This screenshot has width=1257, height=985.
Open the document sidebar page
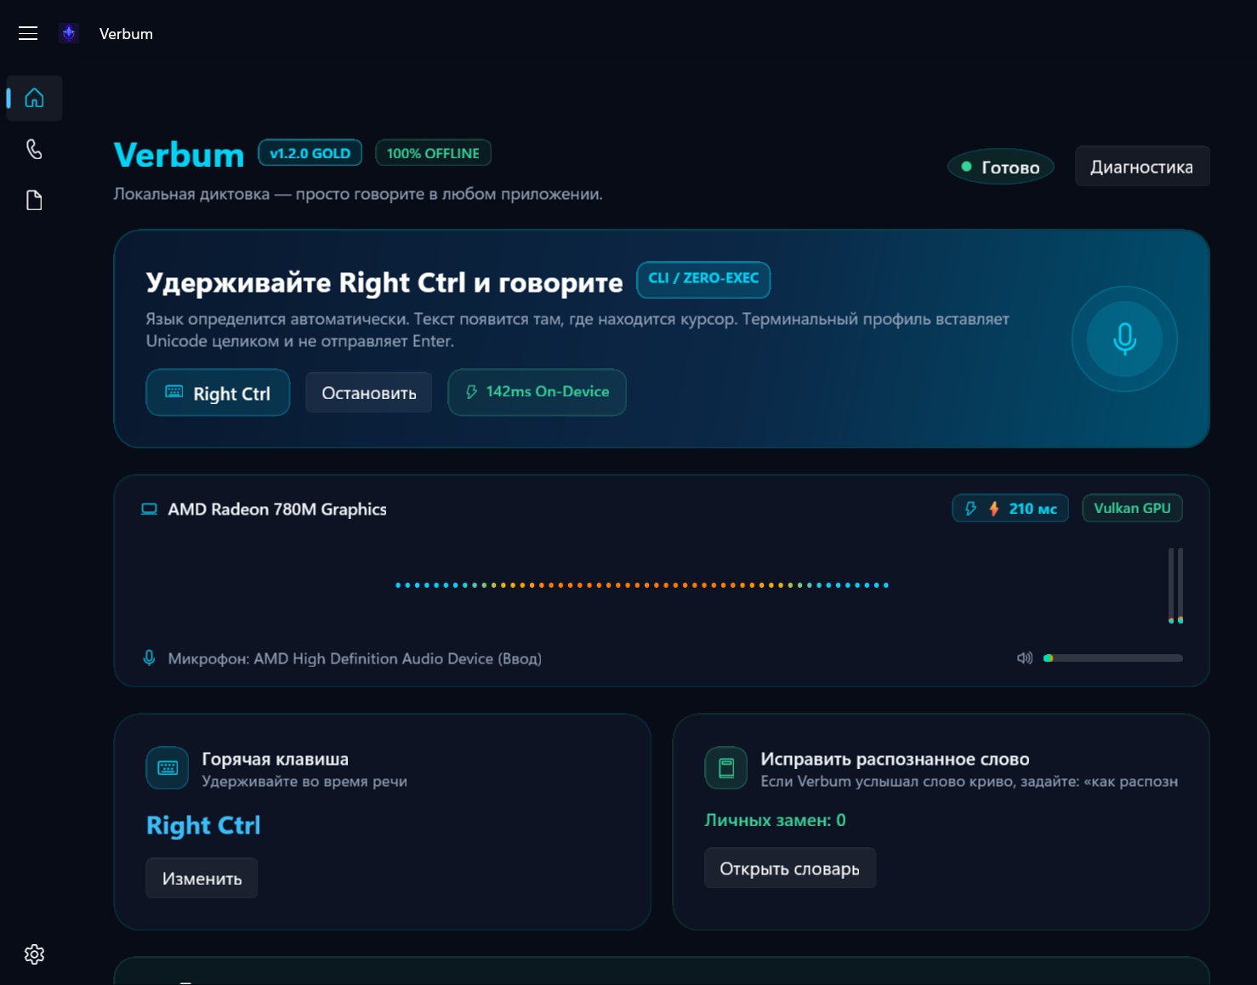pyautogui.click(x=34, y=201)
